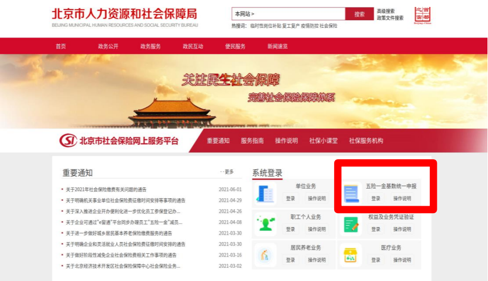This screenshot has height=281, width=488.
Task: Expand the 更多 notices list
Action: 227,172
